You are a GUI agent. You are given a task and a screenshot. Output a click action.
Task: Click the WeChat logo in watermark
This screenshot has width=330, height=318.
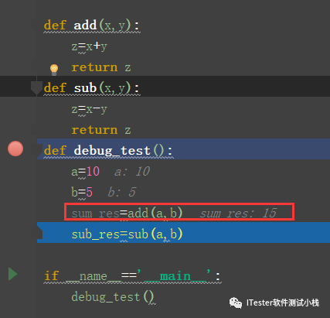click(236, 303)
